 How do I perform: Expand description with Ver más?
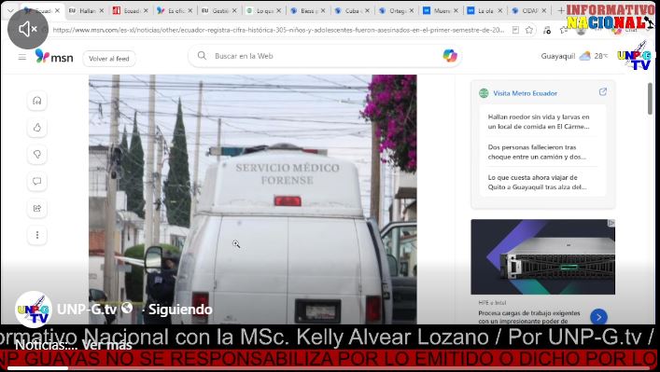pyautogui.click(x=107, y=345)
